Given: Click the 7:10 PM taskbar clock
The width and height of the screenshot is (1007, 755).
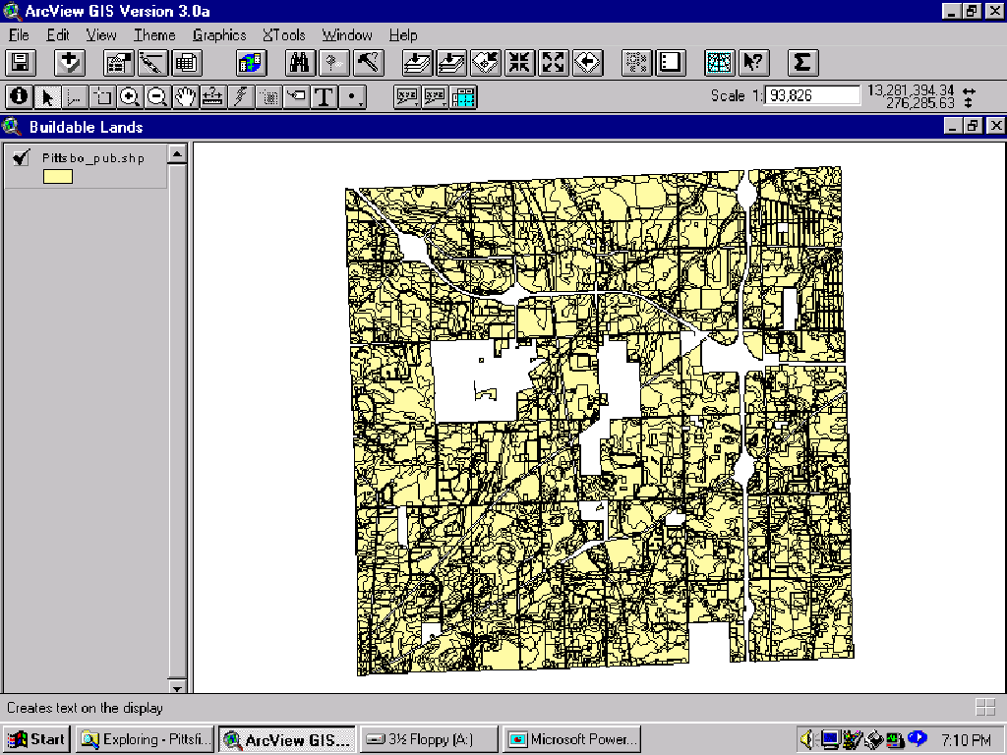Looking at the screenshot, I should (x=966, y=740).
